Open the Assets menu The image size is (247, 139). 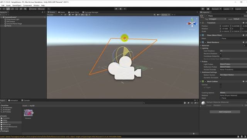pos(8,5)
